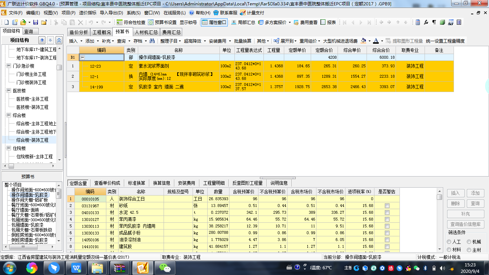The height and width of the screenshot is (275, 489).
Task: Toggle 是否暂估 checkbox for 苯丙清漆 row
Action: 387,219
